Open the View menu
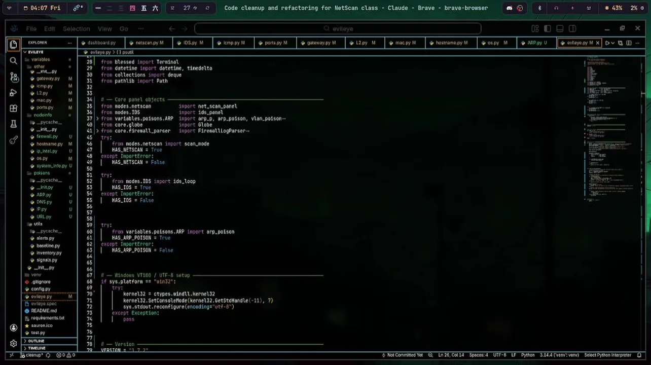651x365 pixels. pos(104,29)
